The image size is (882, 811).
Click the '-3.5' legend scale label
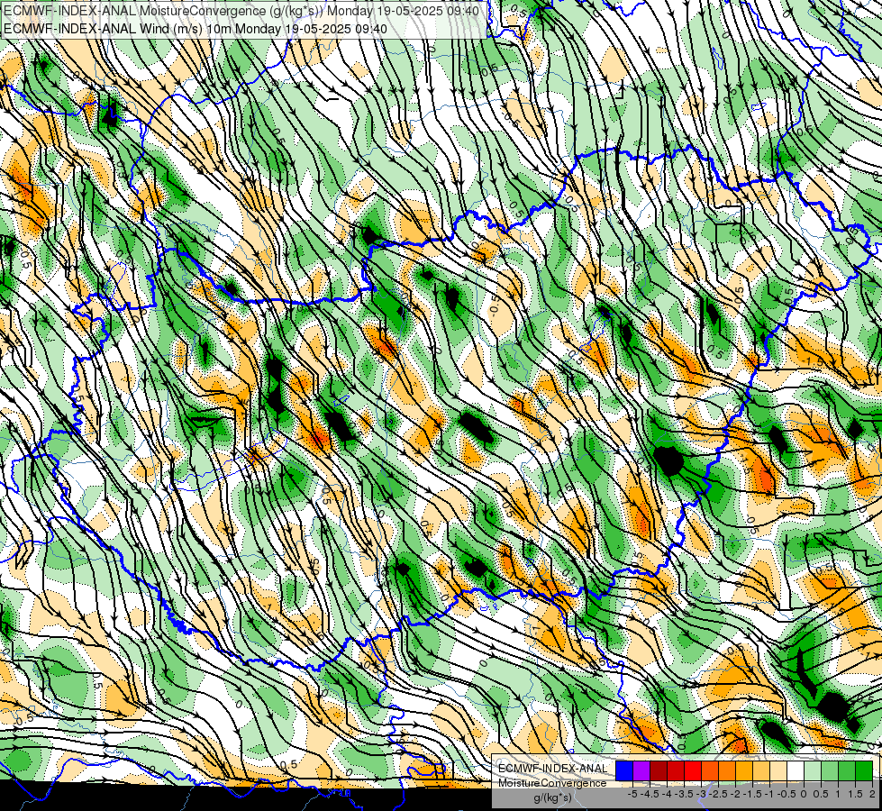pyautogui.click(x=685, y=794)
